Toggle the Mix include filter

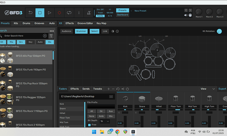pyautogui.click(x=12, y=42)
